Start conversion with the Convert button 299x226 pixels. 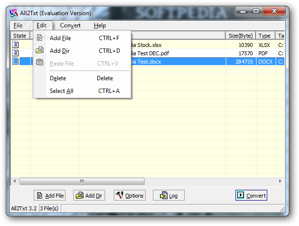(251, 195)
